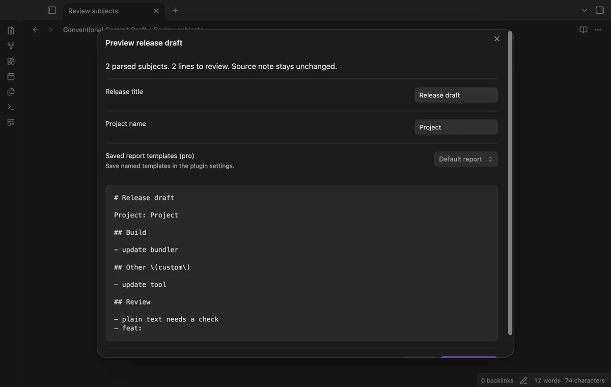The width and height of the screenshot is (611, 387).
Task: Click the 0 backlinks status item
Action: click(497, 380)
